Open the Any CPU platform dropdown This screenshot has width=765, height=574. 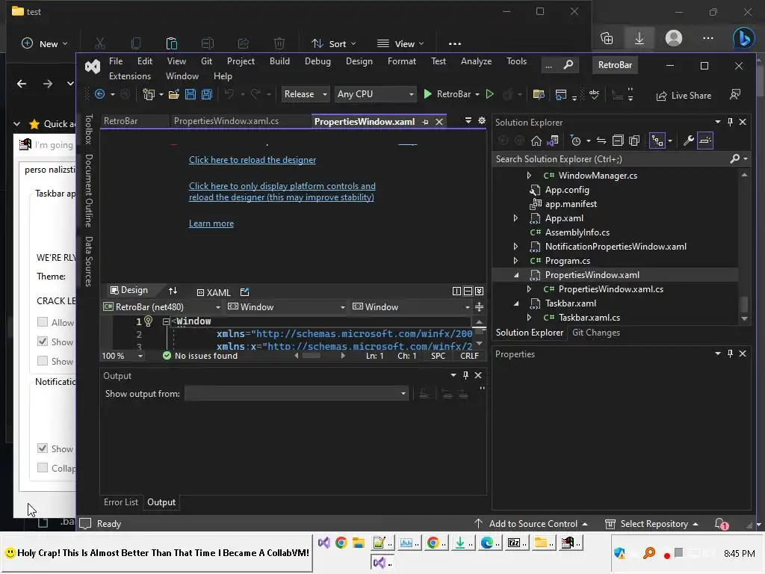pos(375,94)
